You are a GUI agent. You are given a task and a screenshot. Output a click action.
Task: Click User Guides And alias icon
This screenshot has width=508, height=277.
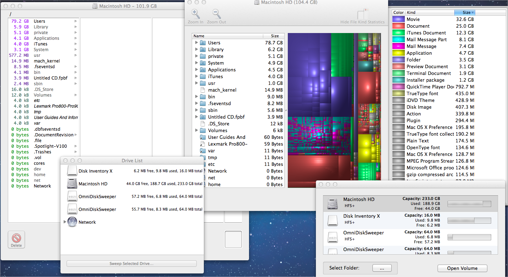(203, 137)
